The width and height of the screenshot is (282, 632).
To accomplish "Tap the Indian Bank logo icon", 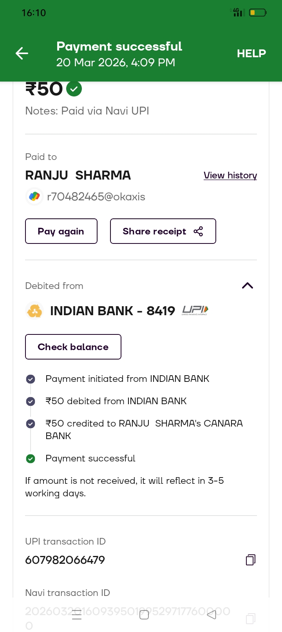I will tap(34, 311).
